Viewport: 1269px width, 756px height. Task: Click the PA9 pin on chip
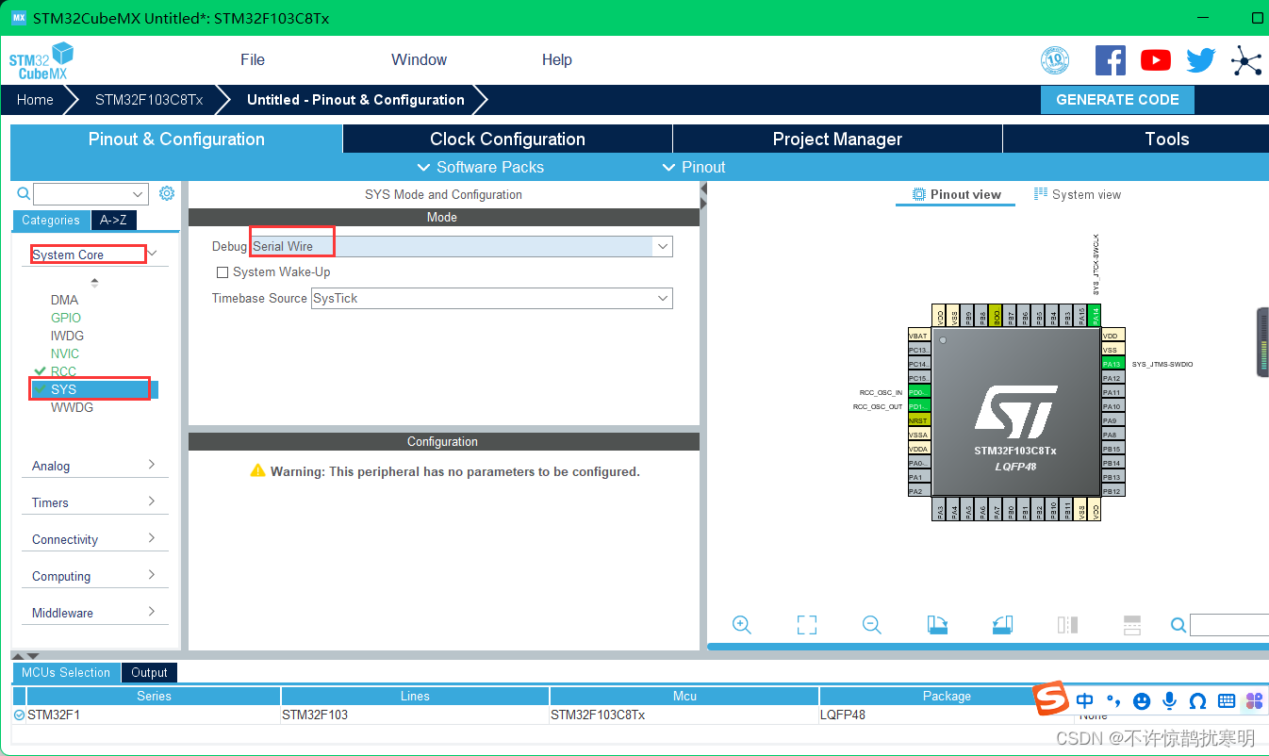pos(1112,420)
